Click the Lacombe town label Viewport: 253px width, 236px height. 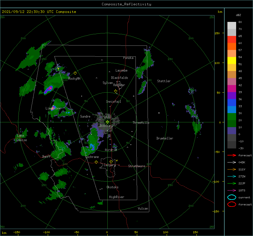tap(121, 70)
